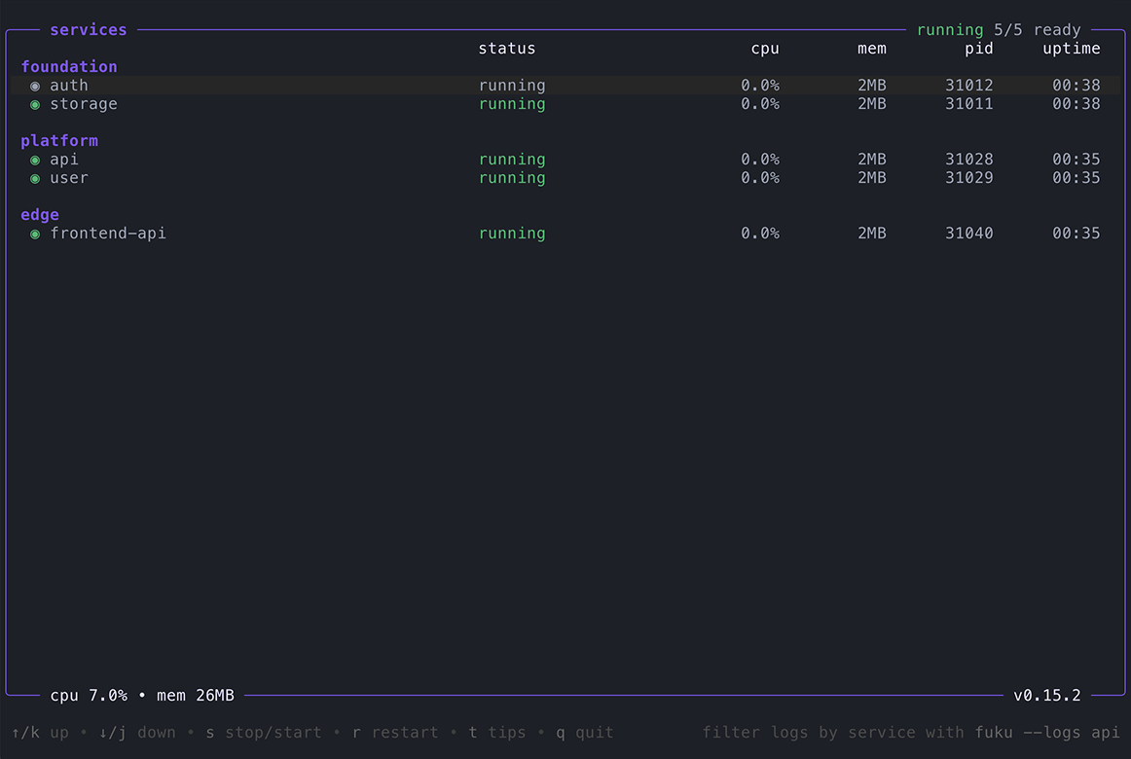
Task: Click the storage service status dot
Action: [35, 104]
